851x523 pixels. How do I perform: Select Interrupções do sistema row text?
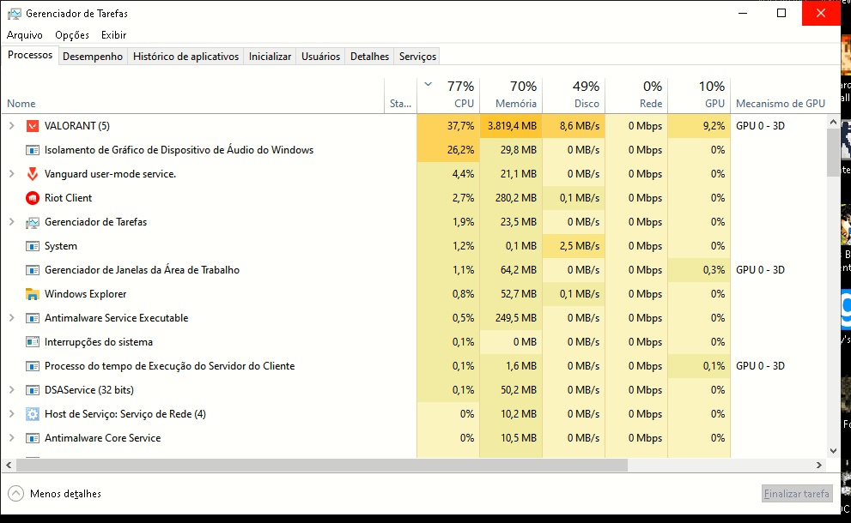pyautogui.click(x=98, y=342)
